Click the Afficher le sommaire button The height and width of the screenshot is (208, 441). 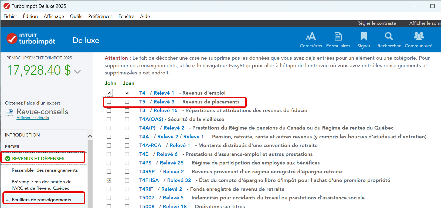[x=425, y=23]
